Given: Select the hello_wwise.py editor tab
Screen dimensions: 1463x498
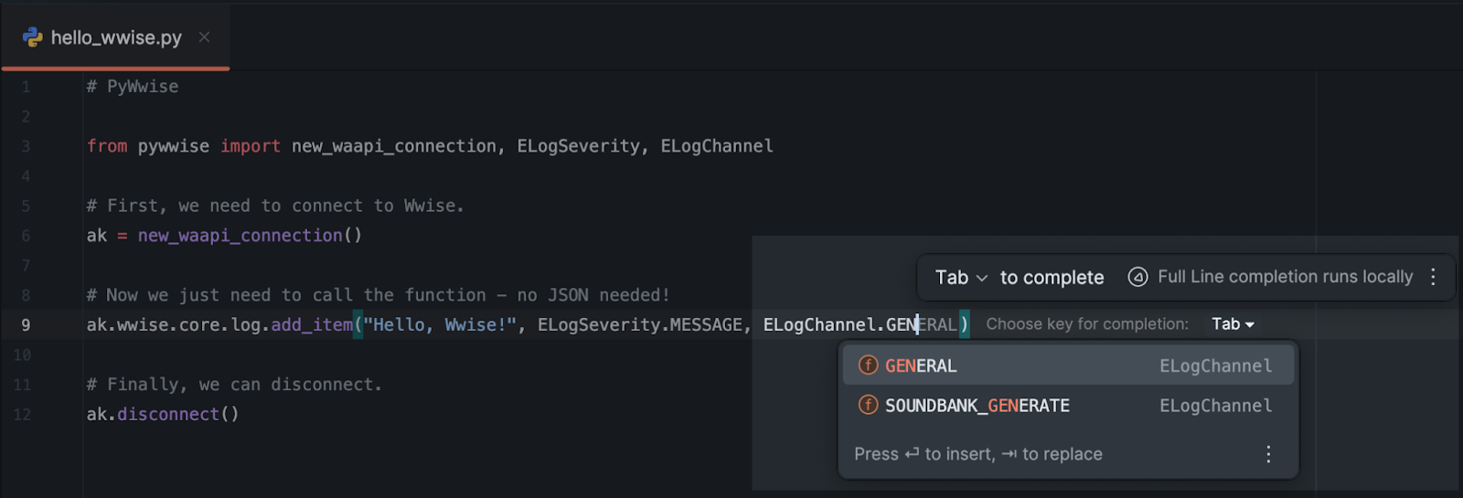Looking at the screenshot, I should pos(116,37).
